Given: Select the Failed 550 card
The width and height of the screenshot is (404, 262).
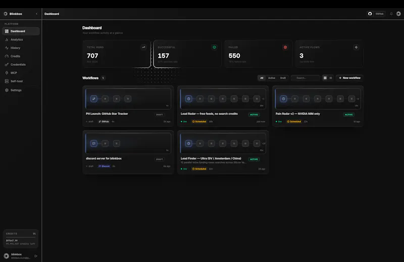Looking at the screenshot, I should (x=258, y=54).
